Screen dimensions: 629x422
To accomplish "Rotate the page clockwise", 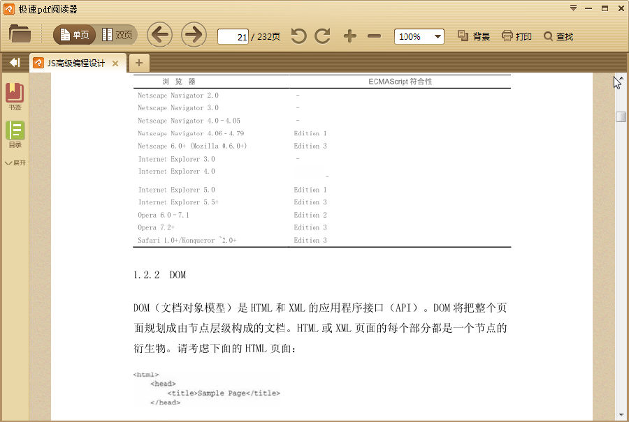I will click(322, 36).
